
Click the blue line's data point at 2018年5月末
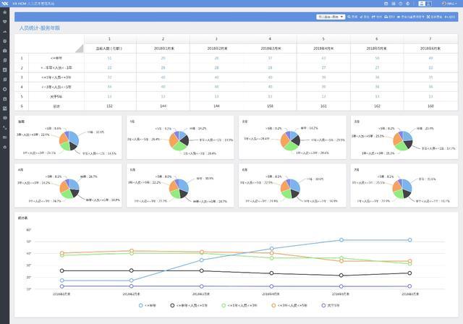pyautogui.click(x=341, y=240)
